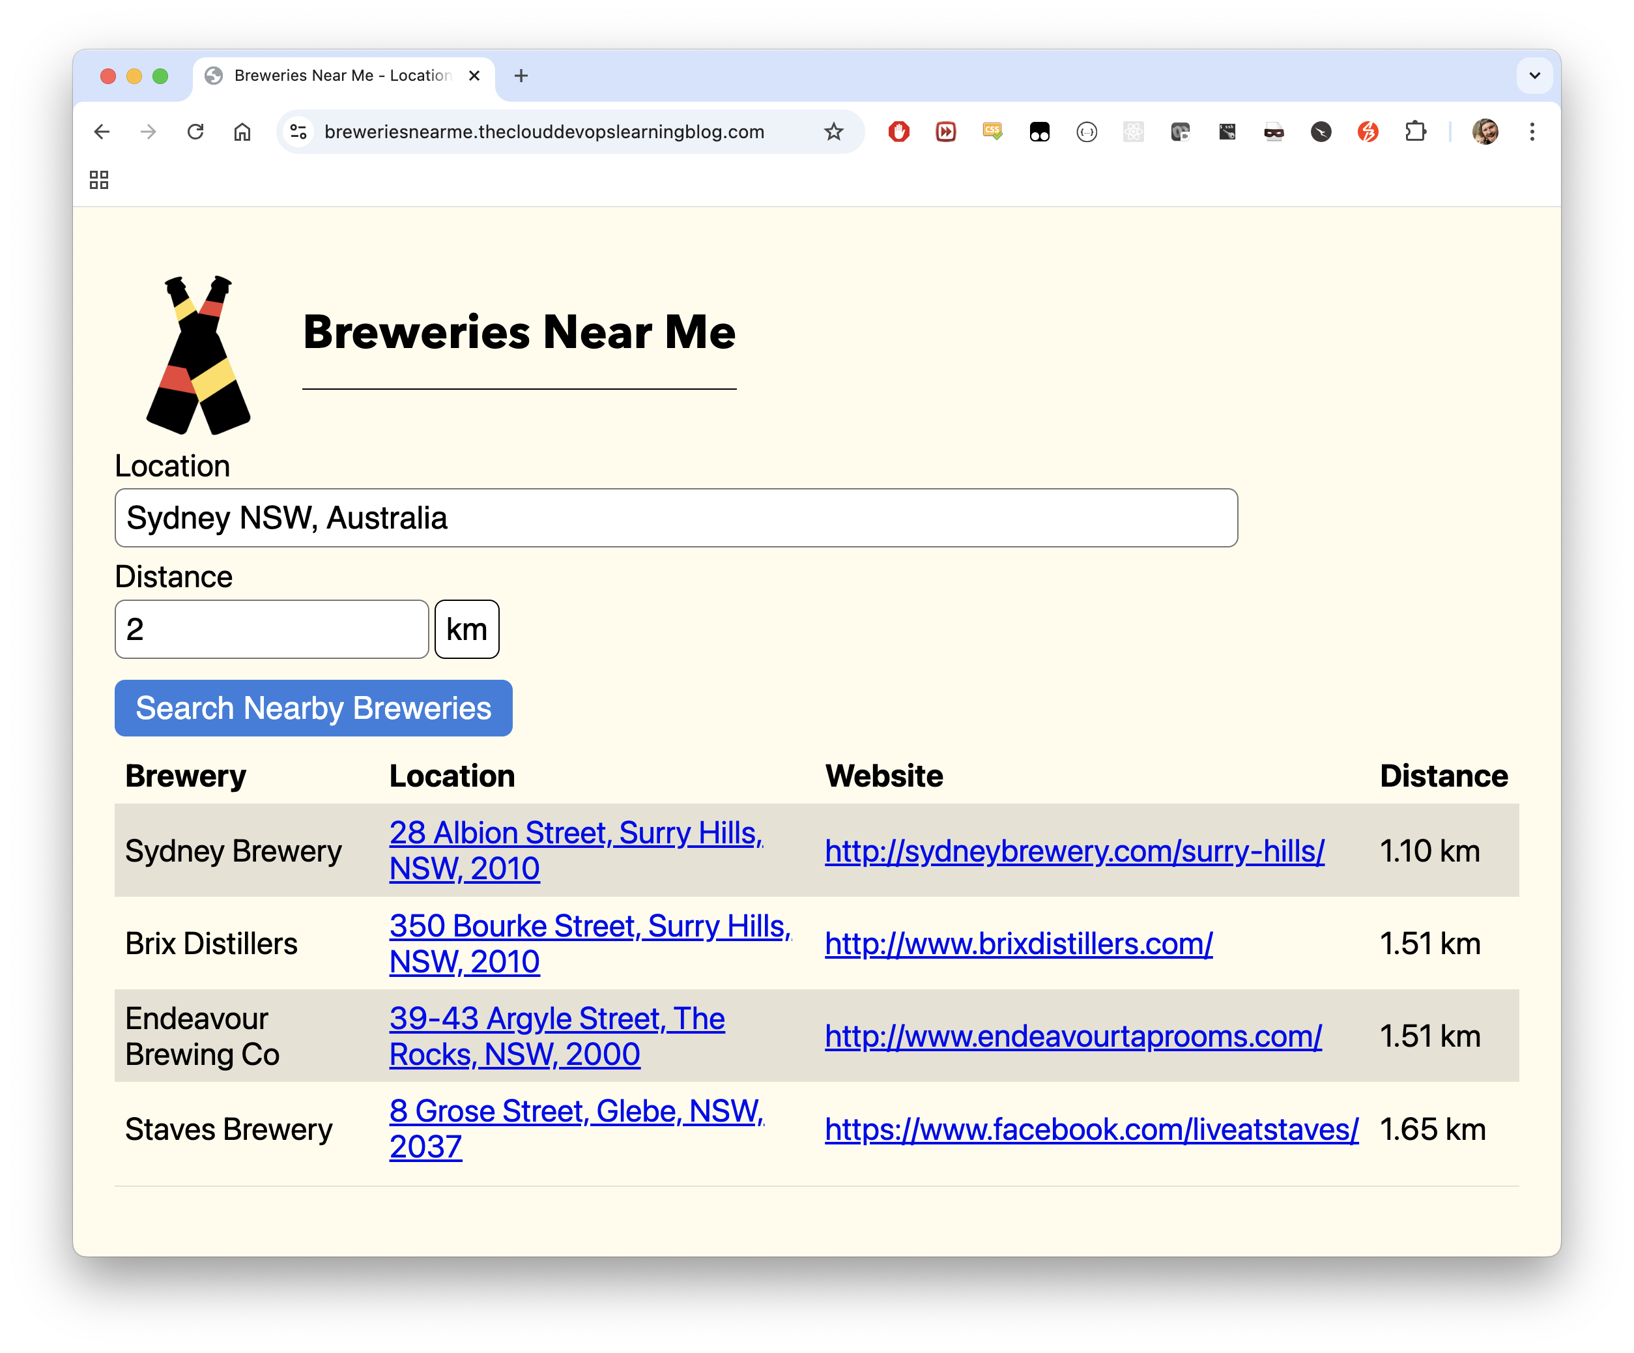The height and width of the screenshot is (1353, 1634).
Task: Open the React Developer Tools extension
Action: [1134, 132]
